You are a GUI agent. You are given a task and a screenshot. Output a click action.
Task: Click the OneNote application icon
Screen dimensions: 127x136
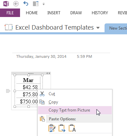click(x=6, y=4)
